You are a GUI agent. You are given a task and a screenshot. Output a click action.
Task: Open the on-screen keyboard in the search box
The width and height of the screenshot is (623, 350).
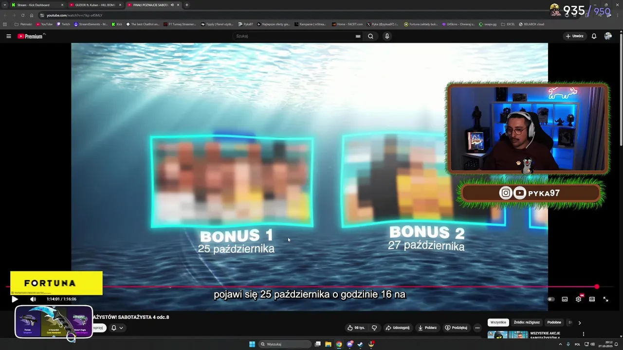tap(358, 36)
